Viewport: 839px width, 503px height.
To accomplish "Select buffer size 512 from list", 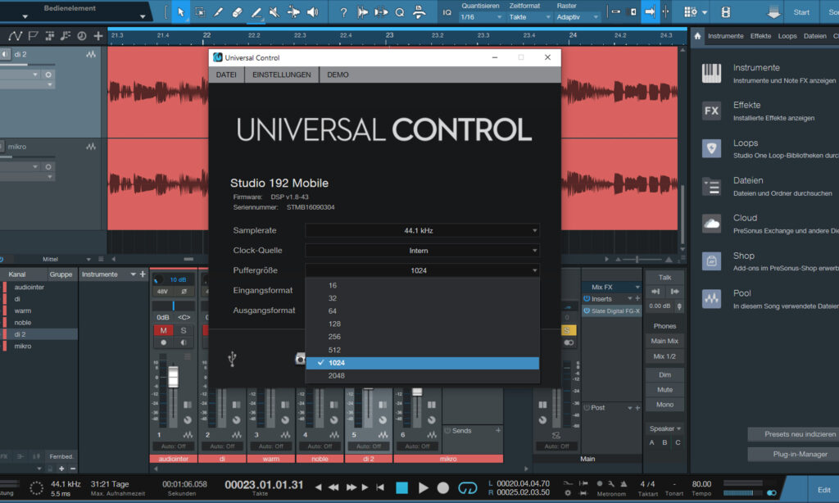I will (422, 350).
